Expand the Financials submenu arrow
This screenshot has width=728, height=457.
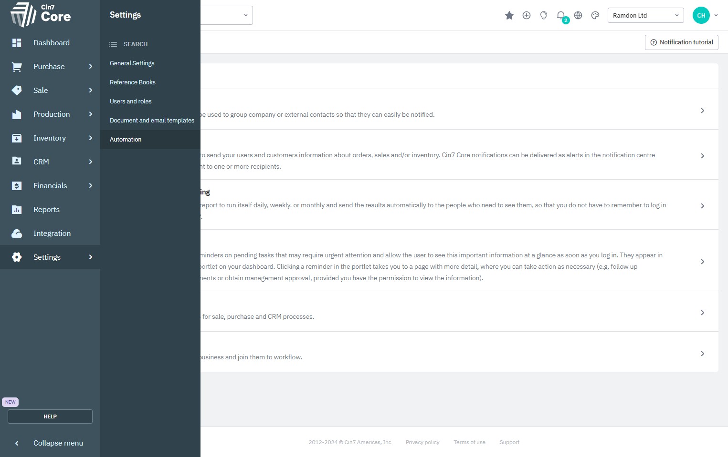(x=91, y=186)
